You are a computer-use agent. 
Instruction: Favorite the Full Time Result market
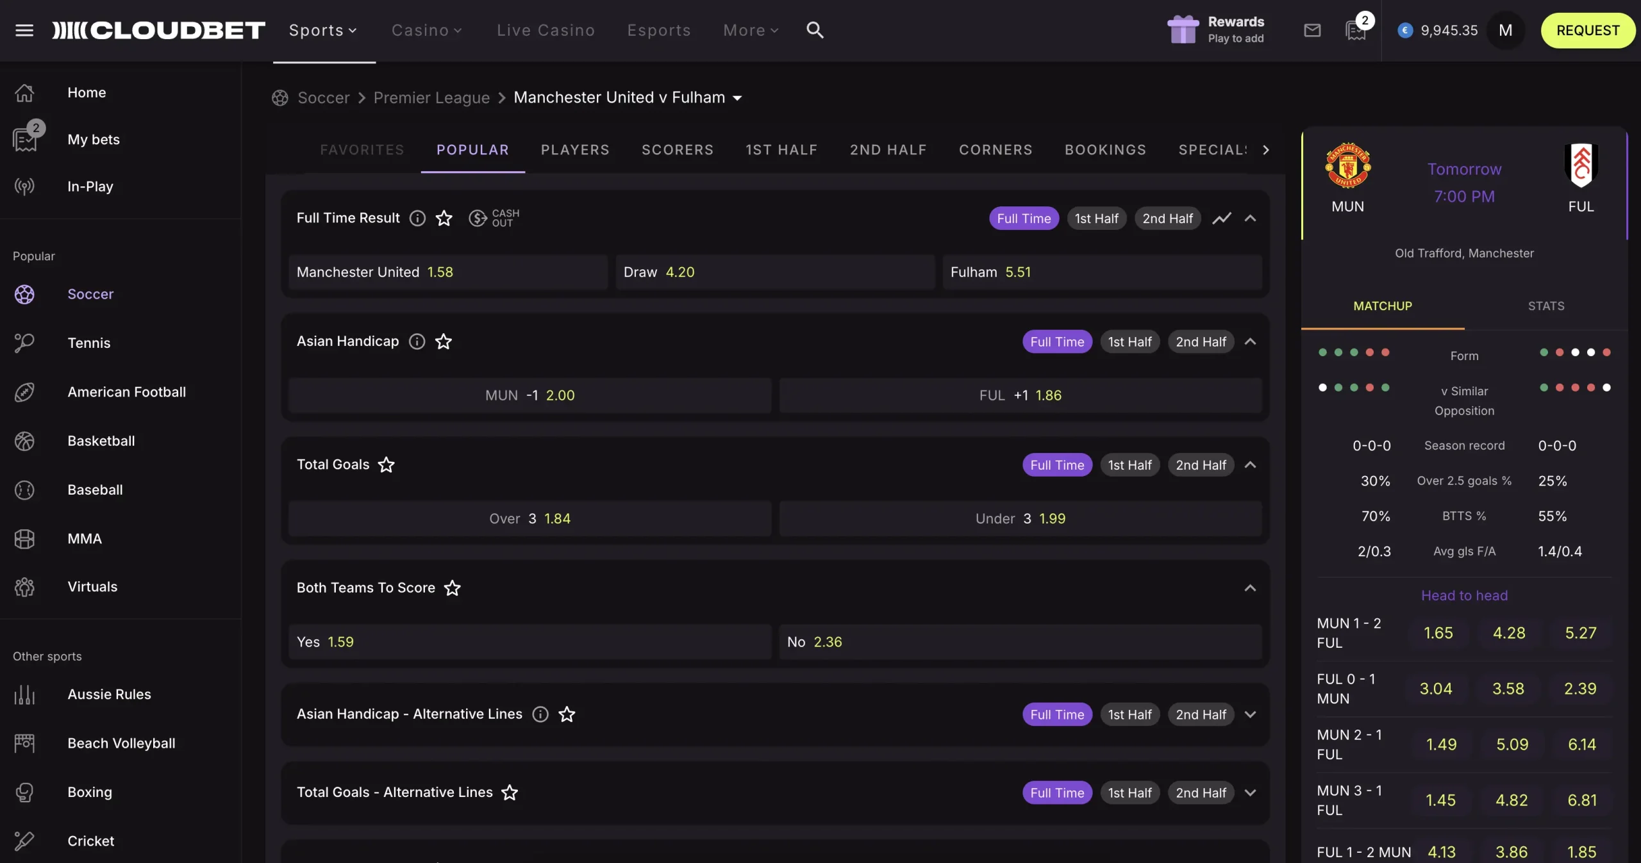pyautogui.click(x=444, y=218)
